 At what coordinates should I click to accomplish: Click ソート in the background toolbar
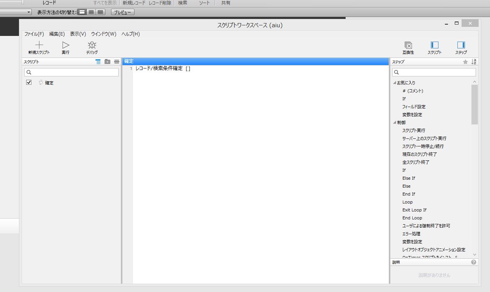[205, 3]
